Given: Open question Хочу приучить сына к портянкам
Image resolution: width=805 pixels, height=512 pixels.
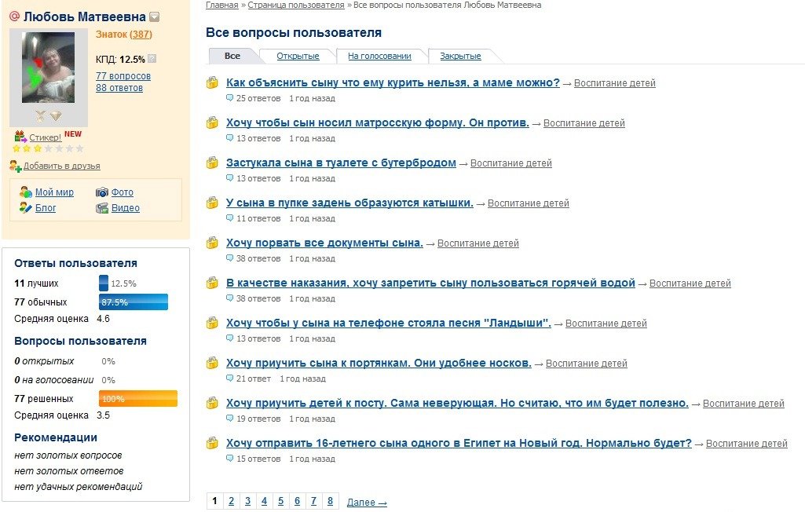Looking at the screenshot, I should point(379,363).
